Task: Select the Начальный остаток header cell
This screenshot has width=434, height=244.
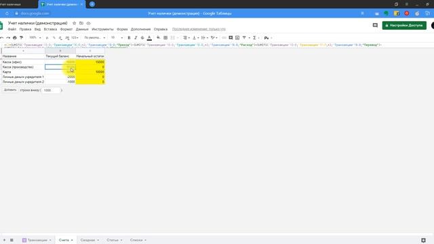Action: 90,56
